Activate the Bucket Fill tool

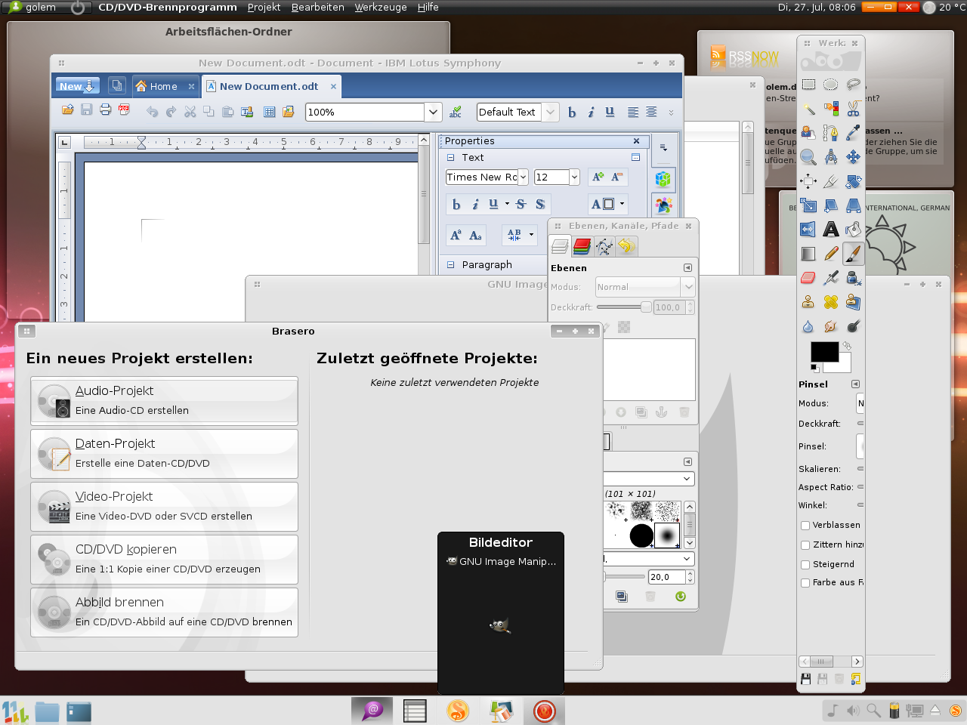click(x=853, y=228)
